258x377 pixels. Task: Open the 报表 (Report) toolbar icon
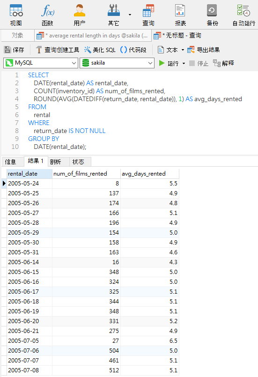tap(180, 15)
